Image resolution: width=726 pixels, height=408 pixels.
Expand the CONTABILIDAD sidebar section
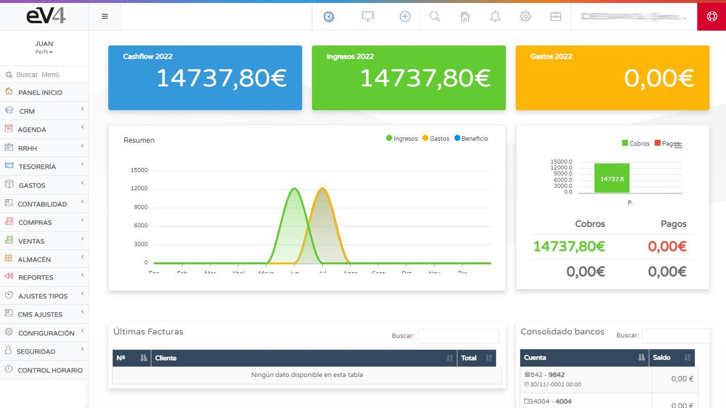click(42, 204)
